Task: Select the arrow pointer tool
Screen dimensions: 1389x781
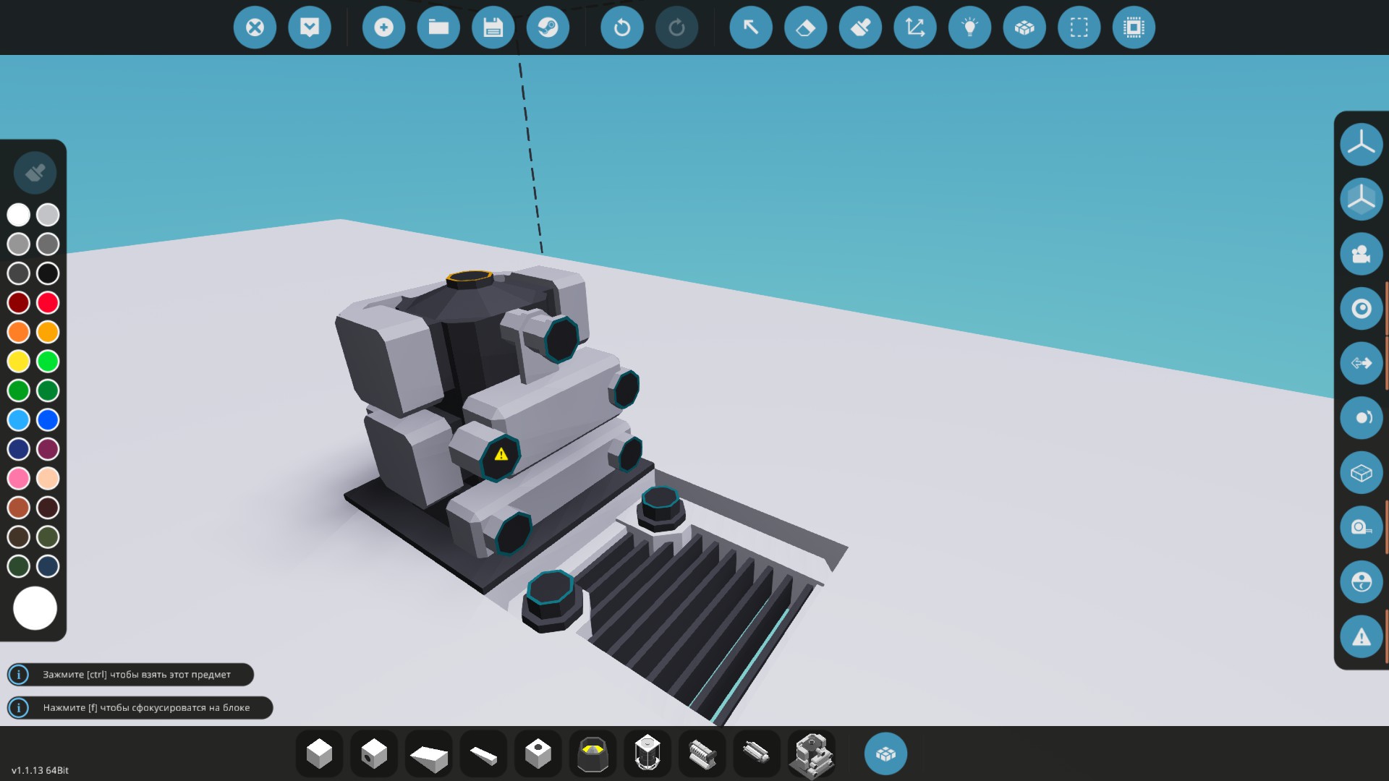Action: [751, 27]
